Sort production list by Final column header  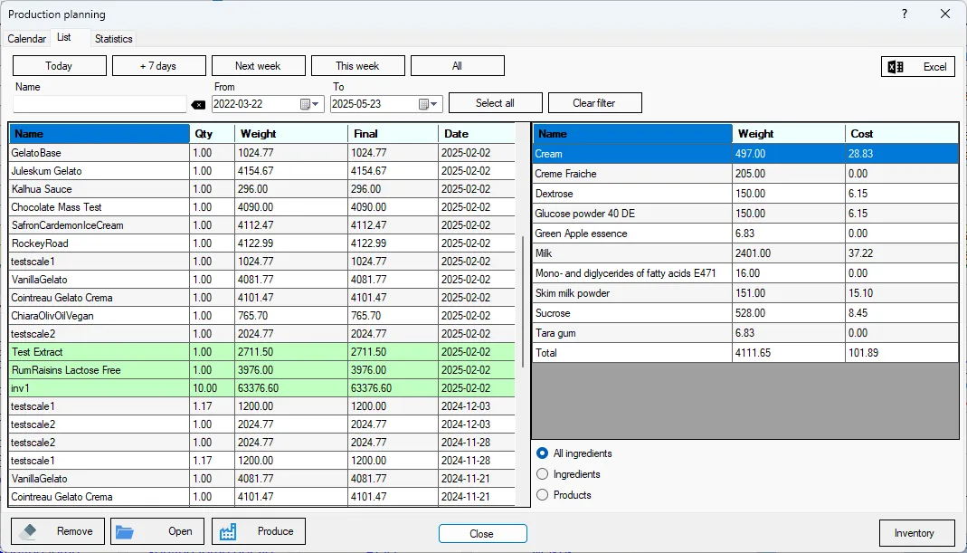[393, 134]
